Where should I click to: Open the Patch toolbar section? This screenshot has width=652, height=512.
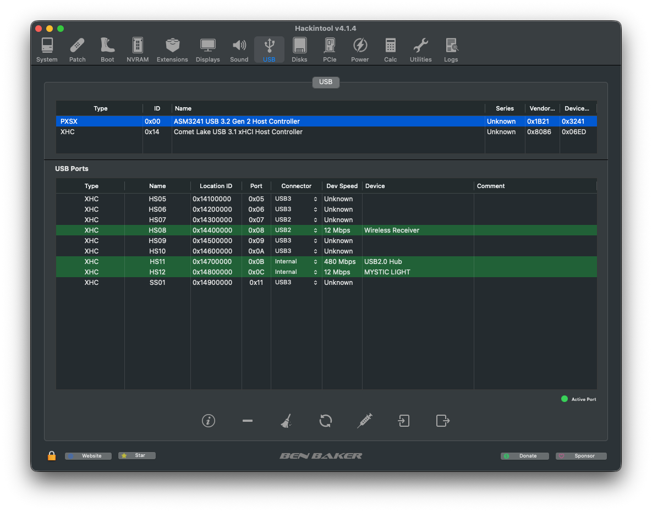78,50
